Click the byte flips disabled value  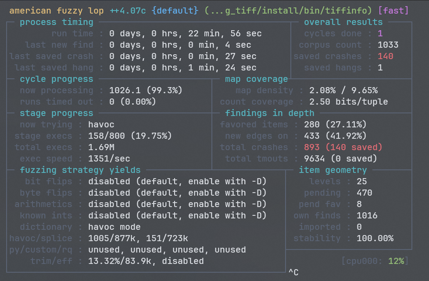pos(177,193)
